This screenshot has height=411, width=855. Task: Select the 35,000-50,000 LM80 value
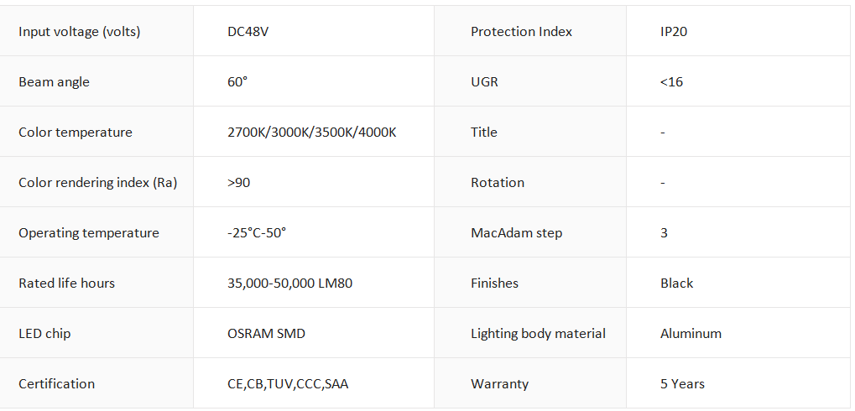pos(290,284)
